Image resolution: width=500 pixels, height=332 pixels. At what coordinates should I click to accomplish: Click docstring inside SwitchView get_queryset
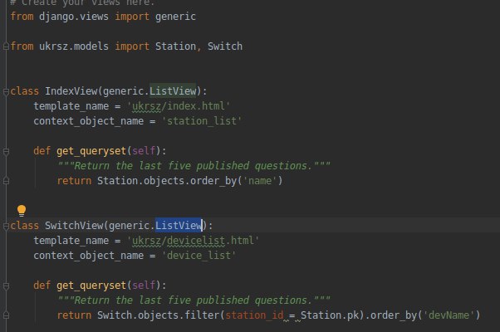click(194, 300)
